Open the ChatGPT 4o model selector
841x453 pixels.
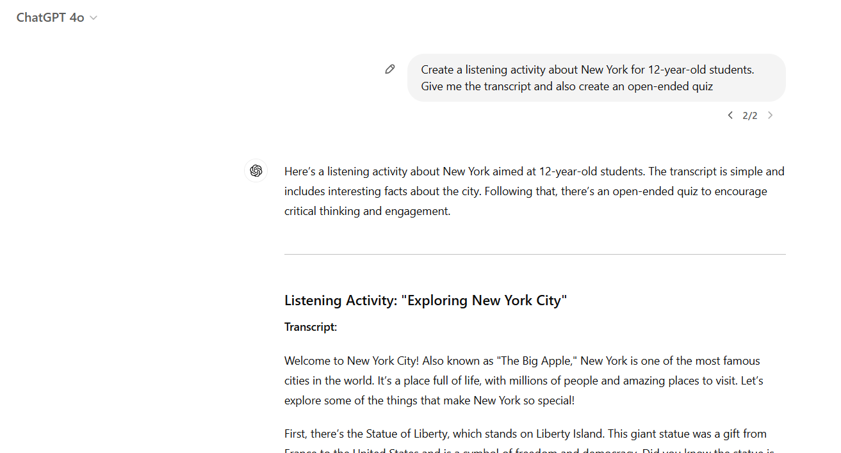click(56, 17)
